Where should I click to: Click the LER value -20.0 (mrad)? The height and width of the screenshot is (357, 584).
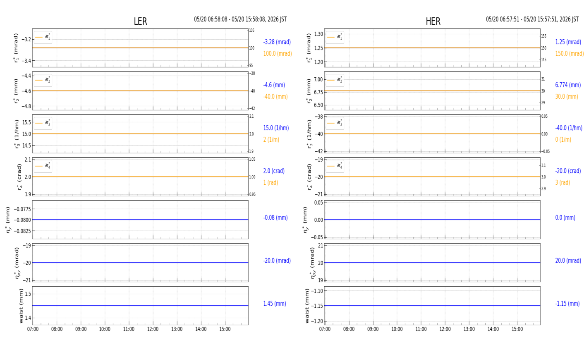[277, 261]
